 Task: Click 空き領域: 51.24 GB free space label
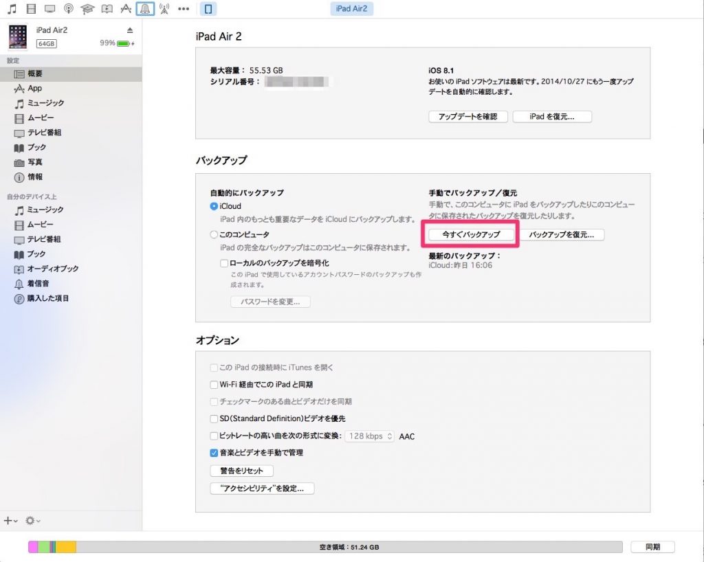[349, 547]
